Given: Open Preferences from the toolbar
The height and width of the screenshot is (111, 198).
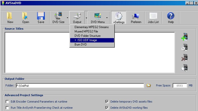Looking at the screenshot, I should click(x=136, y=18).
